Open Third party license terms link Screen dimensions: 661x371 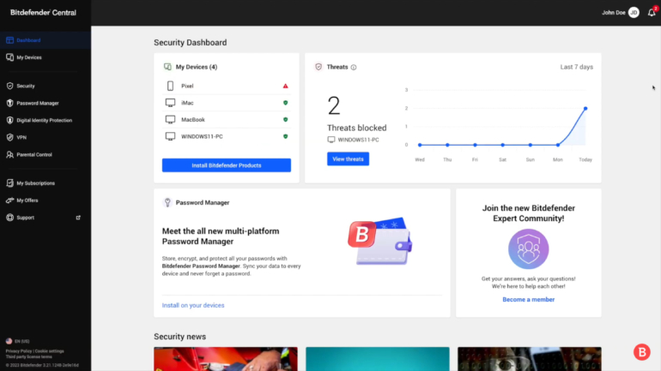[x=28, y=356]
